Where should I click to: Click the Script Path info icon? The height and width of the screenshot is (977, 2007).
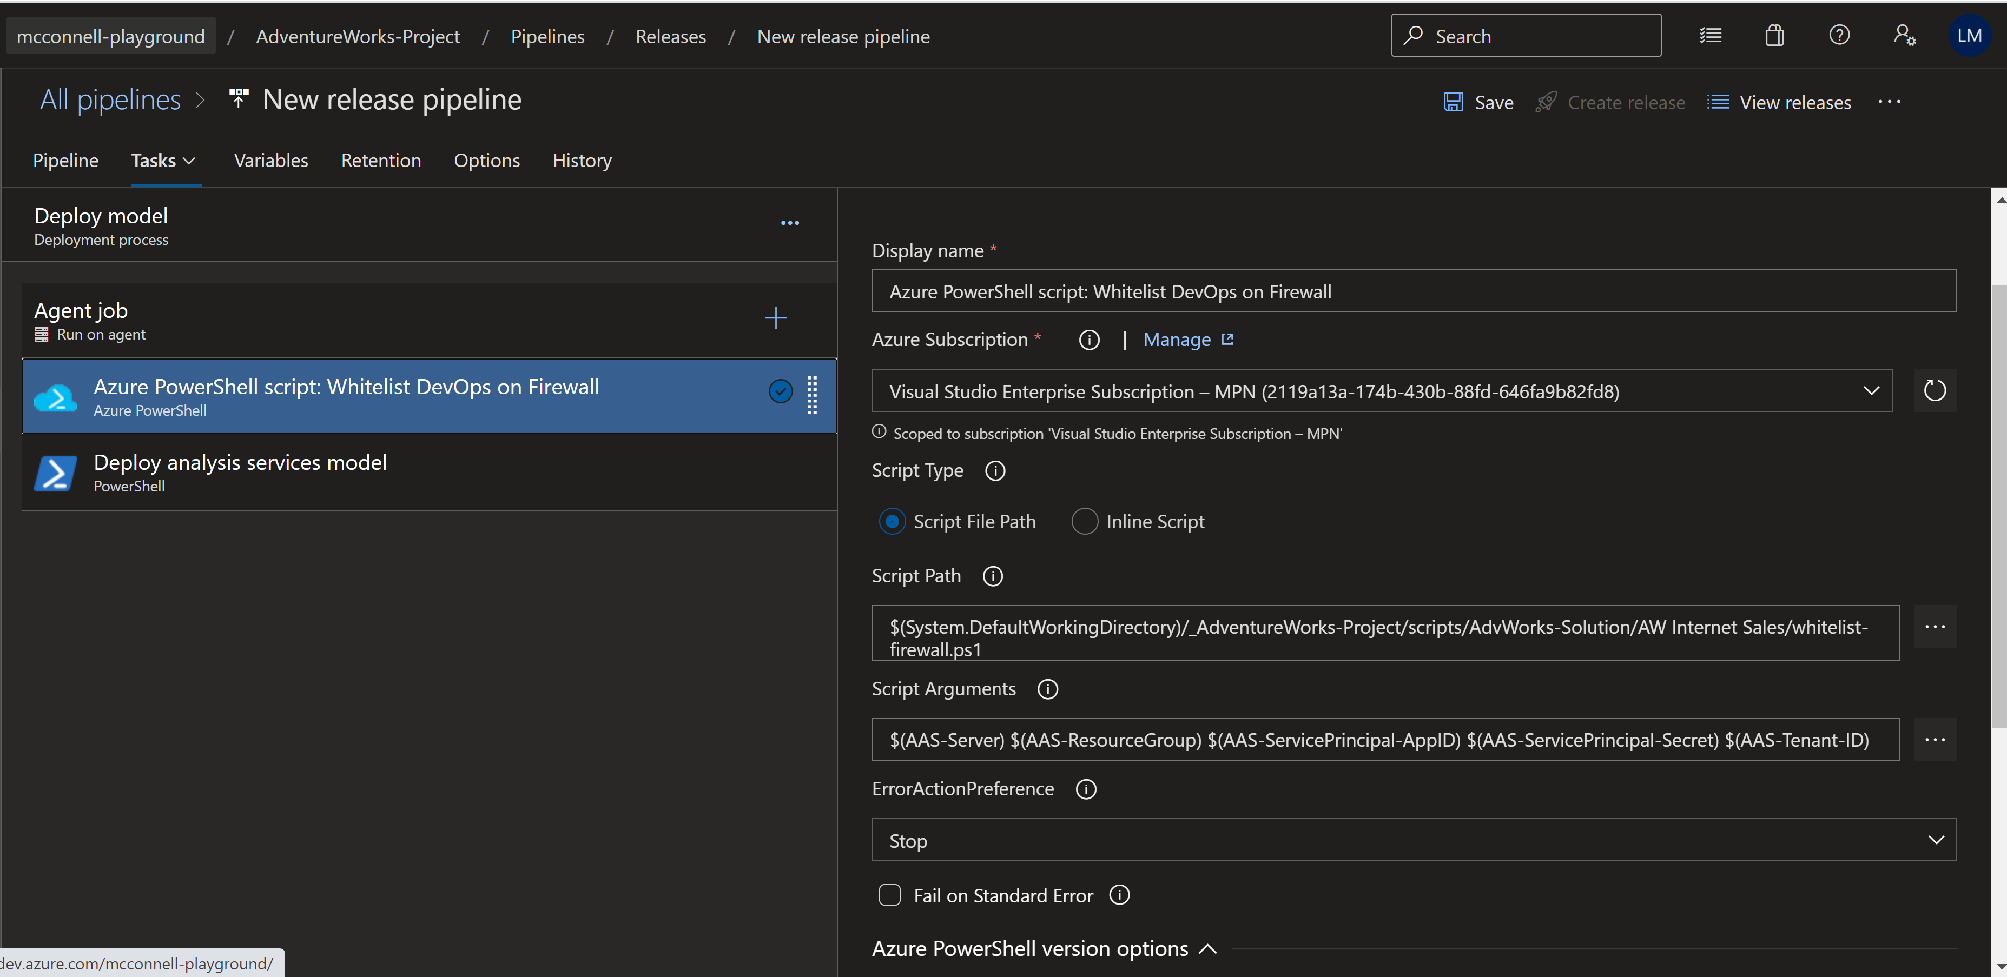click(993, 576)
